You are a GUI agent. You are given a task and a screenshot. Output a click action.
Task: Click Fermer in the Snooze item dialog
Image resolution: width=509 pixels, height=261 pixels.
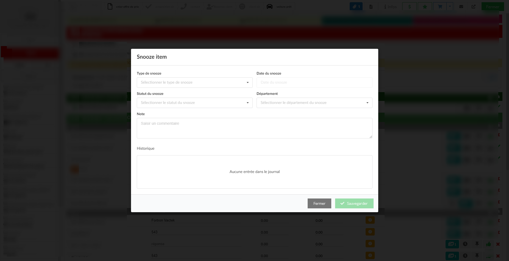(319, 203)
